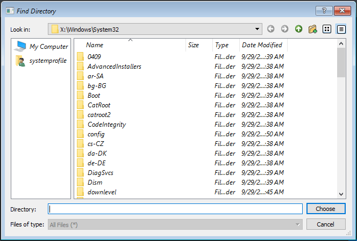Click folder icon next to AdvancedInstallers
The height and width of the screenshot is (241, 357).
[80, 67]
